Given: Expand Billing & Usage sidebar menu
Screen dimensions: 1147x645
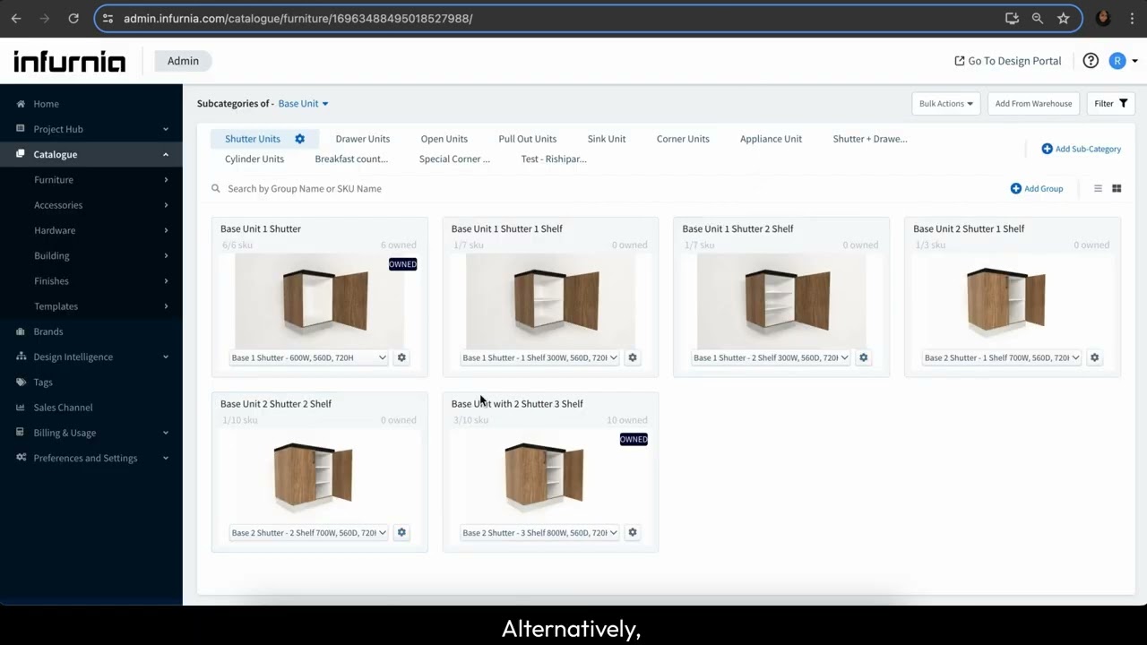Looking at the screenshot, I should click(x=166, y=433).
